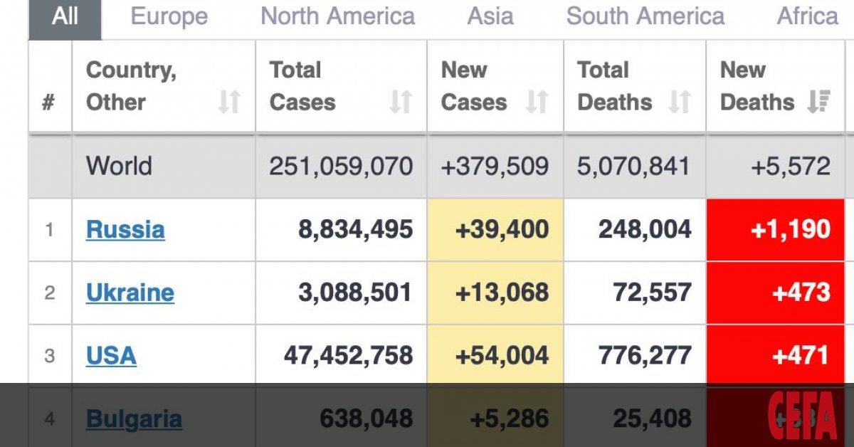Select the North America tab

click(337, 16)
